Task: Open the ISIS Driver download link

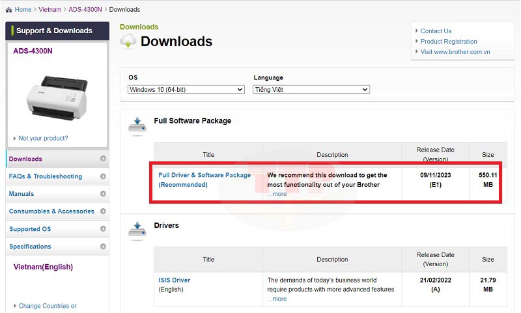Action: (175, 280)
